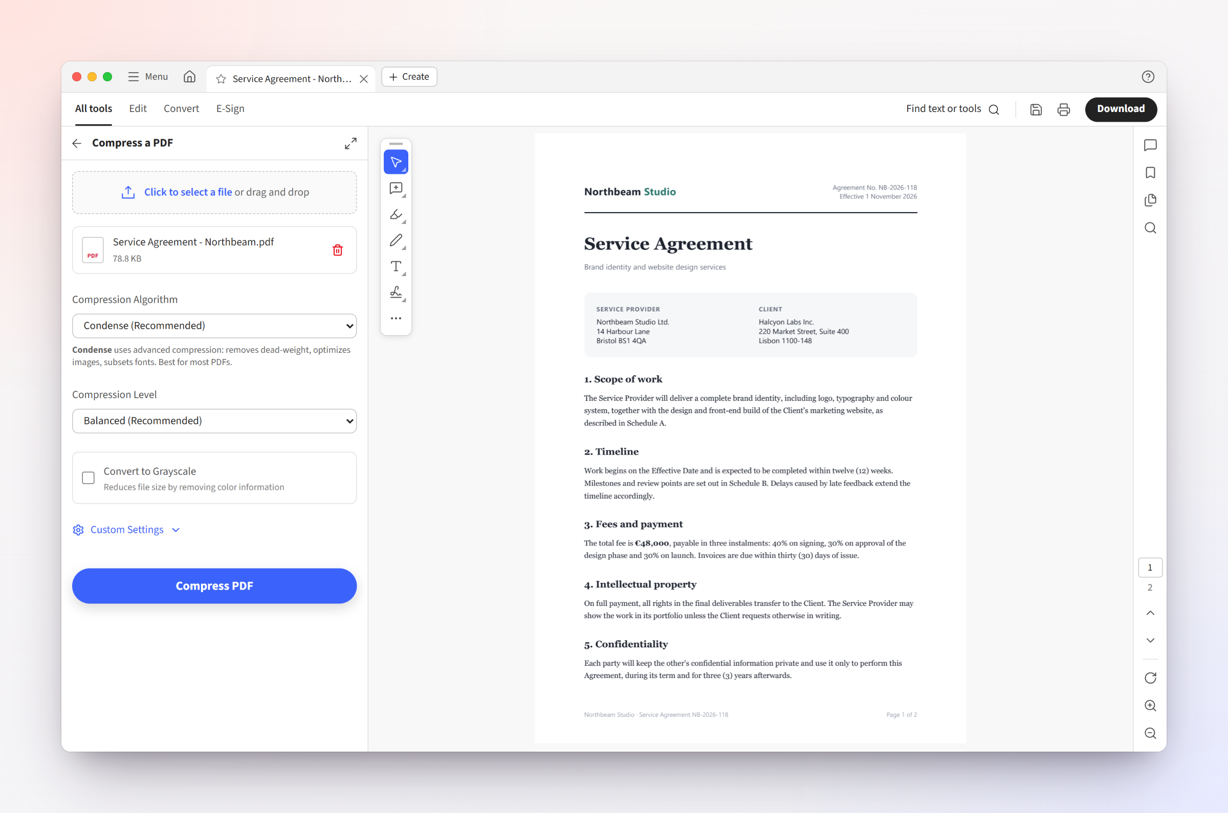Open the comments panel
The image size is (1228, 813).
point(1150,145)
